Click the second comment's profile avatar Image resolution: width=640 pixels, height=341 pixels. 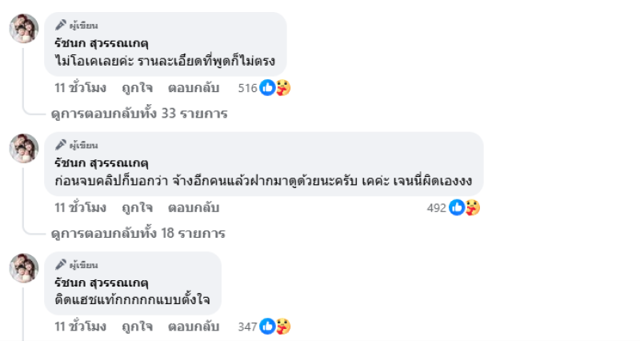(24, 149)
